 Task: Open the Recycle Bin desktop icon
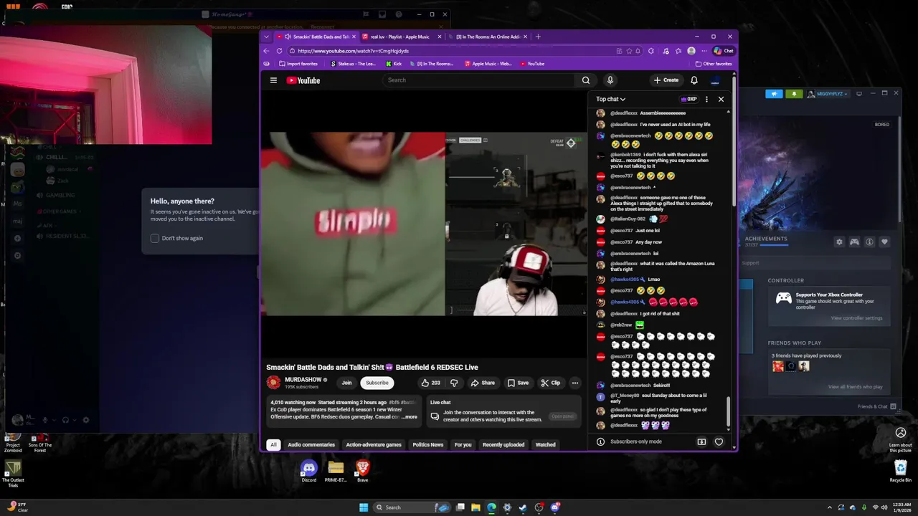pyautogui.click(x=901, y=471)
